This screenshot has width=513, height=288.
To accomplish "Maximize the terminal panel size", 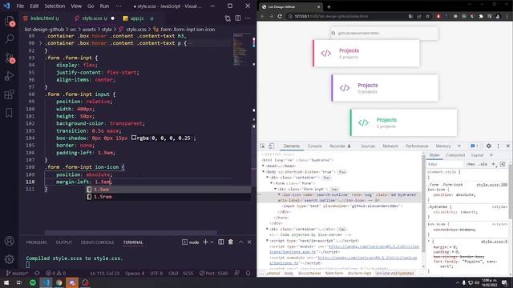I will 240,242.
